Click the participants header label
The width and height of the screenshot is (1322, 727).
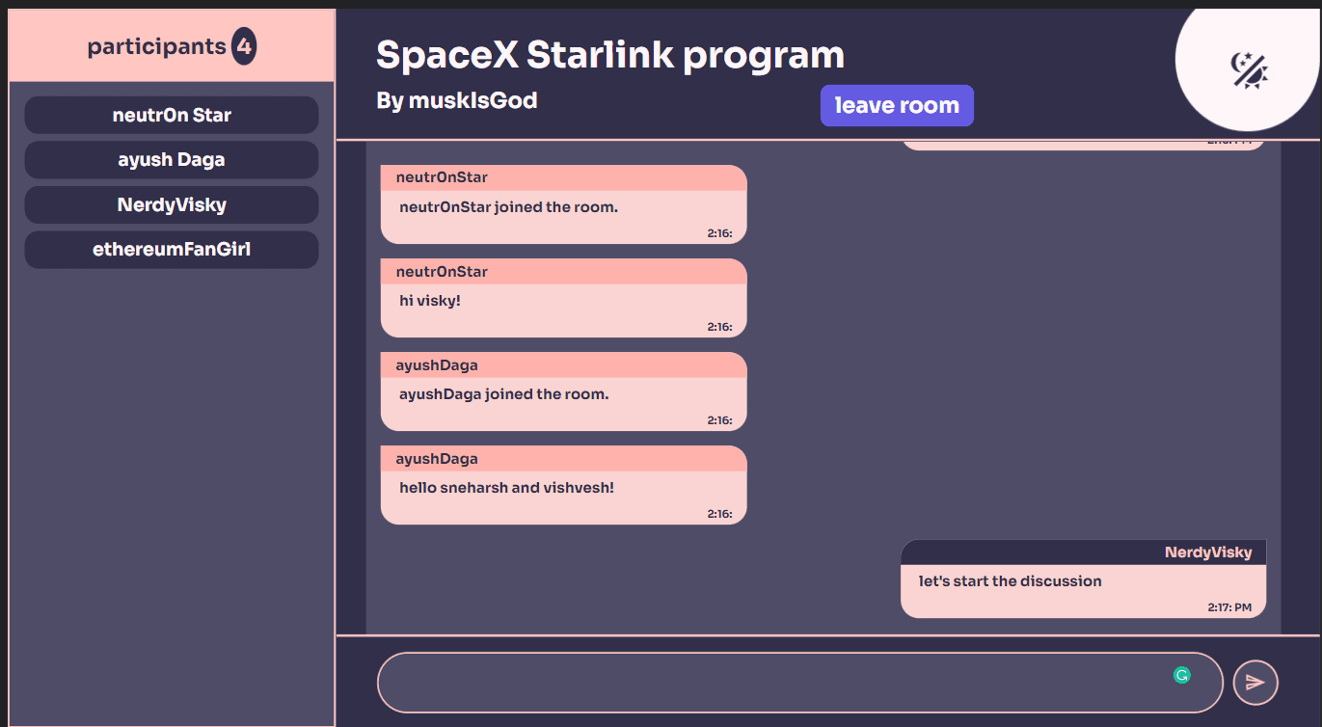coord(157,46)
